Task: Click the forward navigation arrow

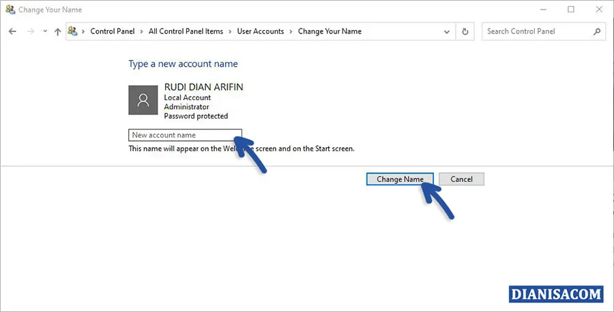Action: 31,31
